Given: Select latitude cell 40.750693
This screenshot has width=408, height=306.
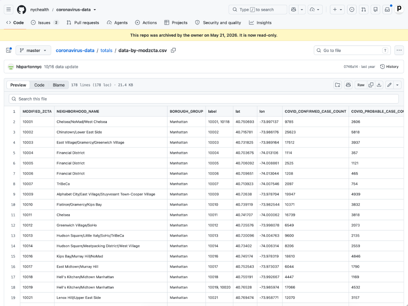Looking at the screenshot, I should (x=245, y=122).
